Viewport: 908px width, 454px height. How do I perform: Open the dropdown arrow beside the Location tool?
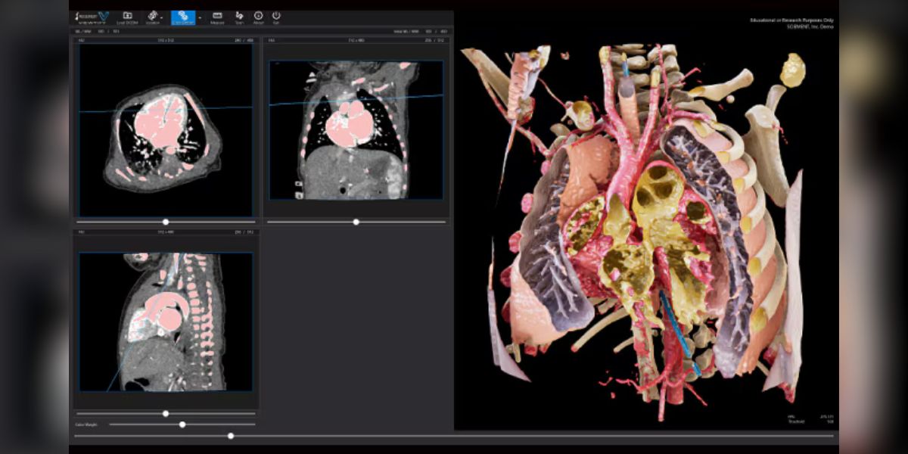coord(162,17)
